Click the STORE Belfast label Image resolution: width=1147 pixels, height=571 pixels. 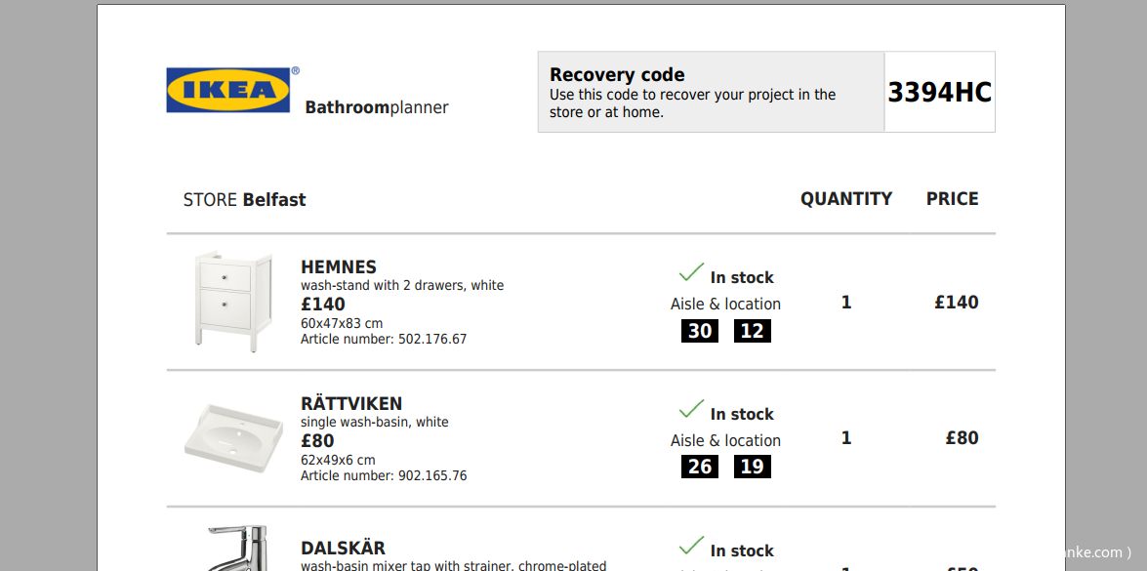(244, 199)
